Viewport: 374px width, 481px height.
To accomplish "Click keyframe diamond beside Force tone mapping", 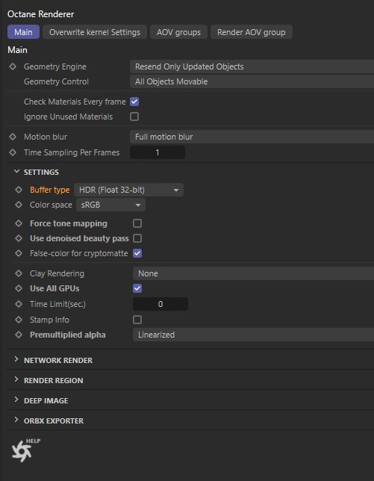I will [19, 223].
